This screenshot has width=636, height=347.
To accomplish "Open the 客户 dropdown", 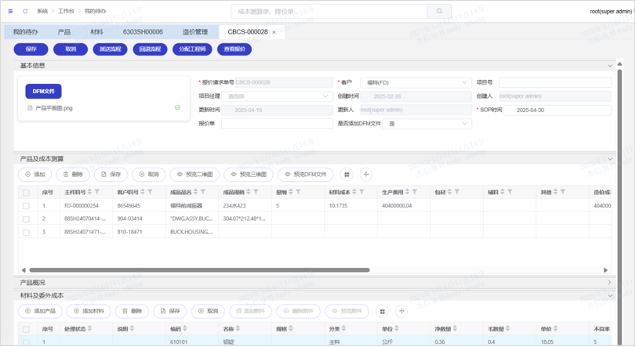I will [415, 82].
